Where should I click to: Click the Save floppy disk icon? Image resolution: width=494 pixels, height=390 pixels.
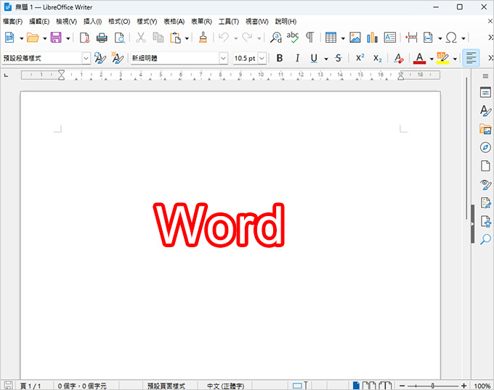coord(56,38)
